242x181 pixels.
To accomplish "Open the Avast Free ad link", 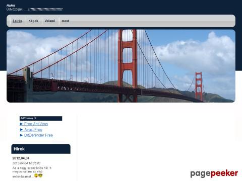I will (33, 130).
